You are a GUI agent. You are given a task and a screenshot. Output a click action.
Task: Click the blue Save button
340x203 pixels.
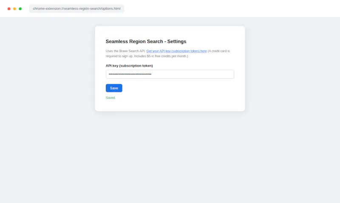point(114,88)
